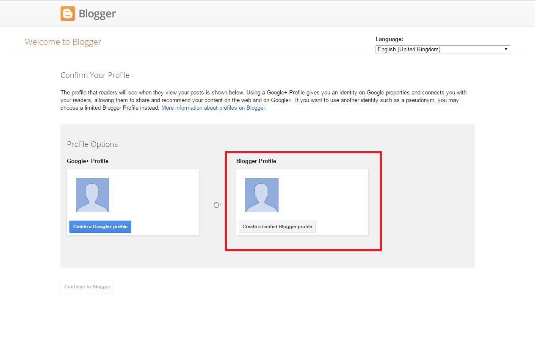Open More information about profiles on Blogger link
The height and width of the screenshot is (343, 536).
click(x=214, y=108)
